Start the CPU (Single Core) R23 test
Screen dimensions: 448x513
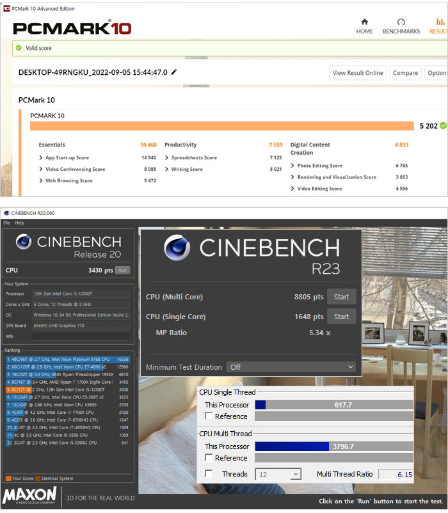pos(341,317)
